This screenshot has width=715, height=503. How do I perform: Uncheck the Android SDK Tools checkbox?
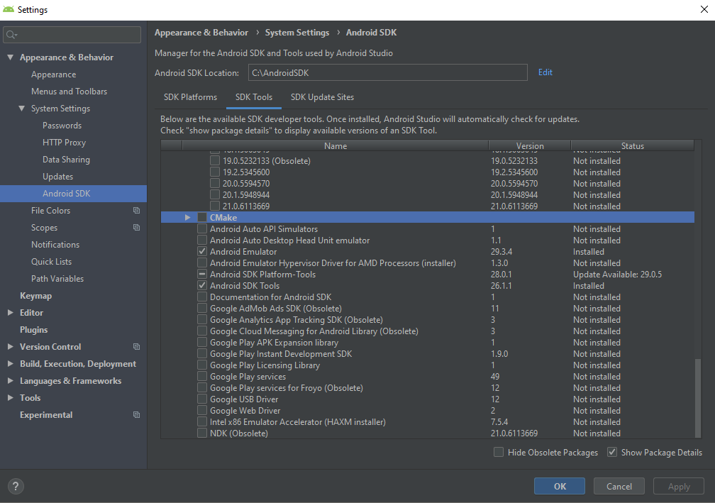(202, 286)
